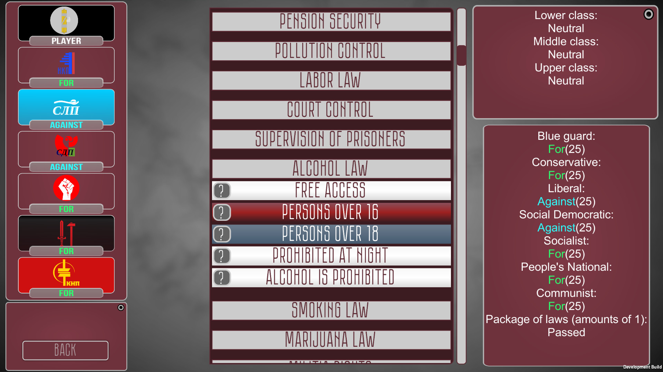
Task: Expand the Smoking Law section
Action: [331, 310]
